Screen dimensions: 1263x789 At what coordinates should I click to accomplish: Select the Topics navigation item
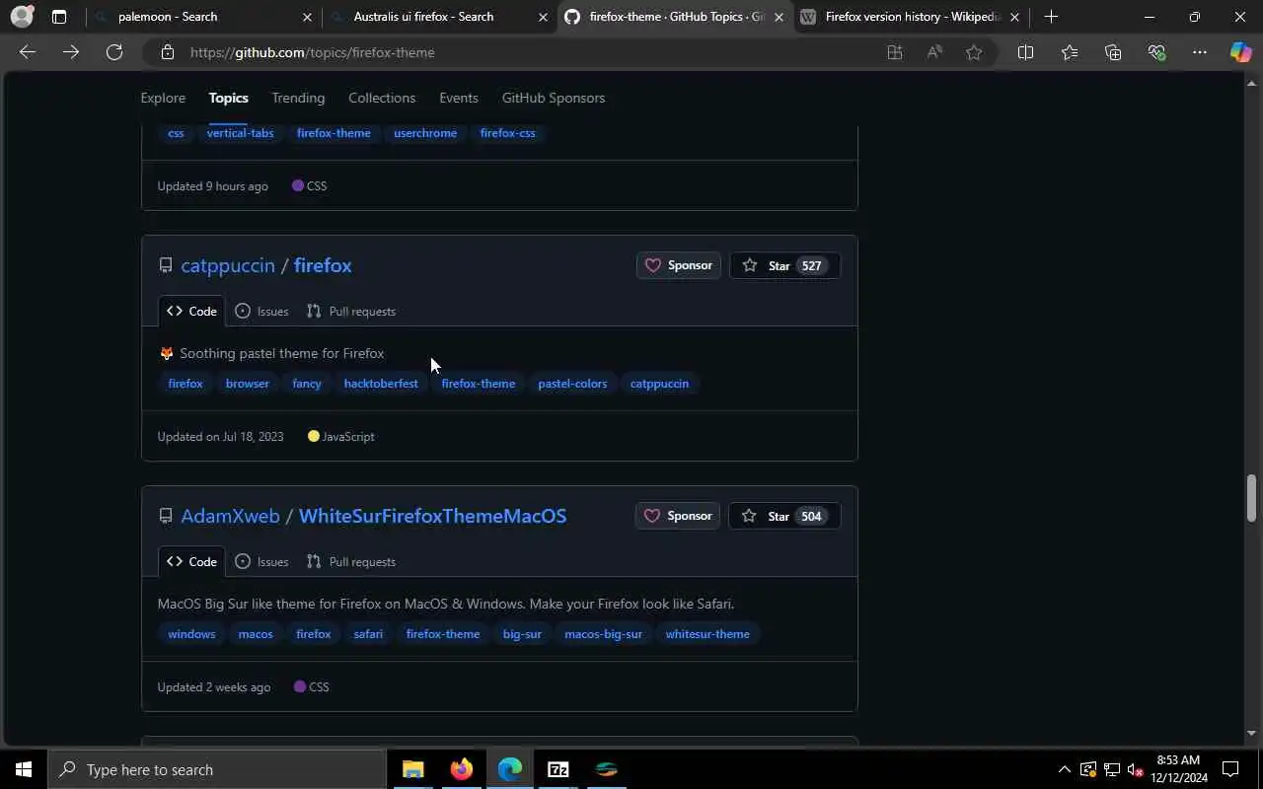228,98
